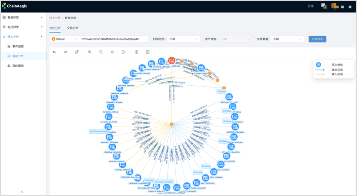Image resolution: width=357 pixels, height=196 pixels.
Task: Open the 交易数量 dropdown
Action: point(287,39)
